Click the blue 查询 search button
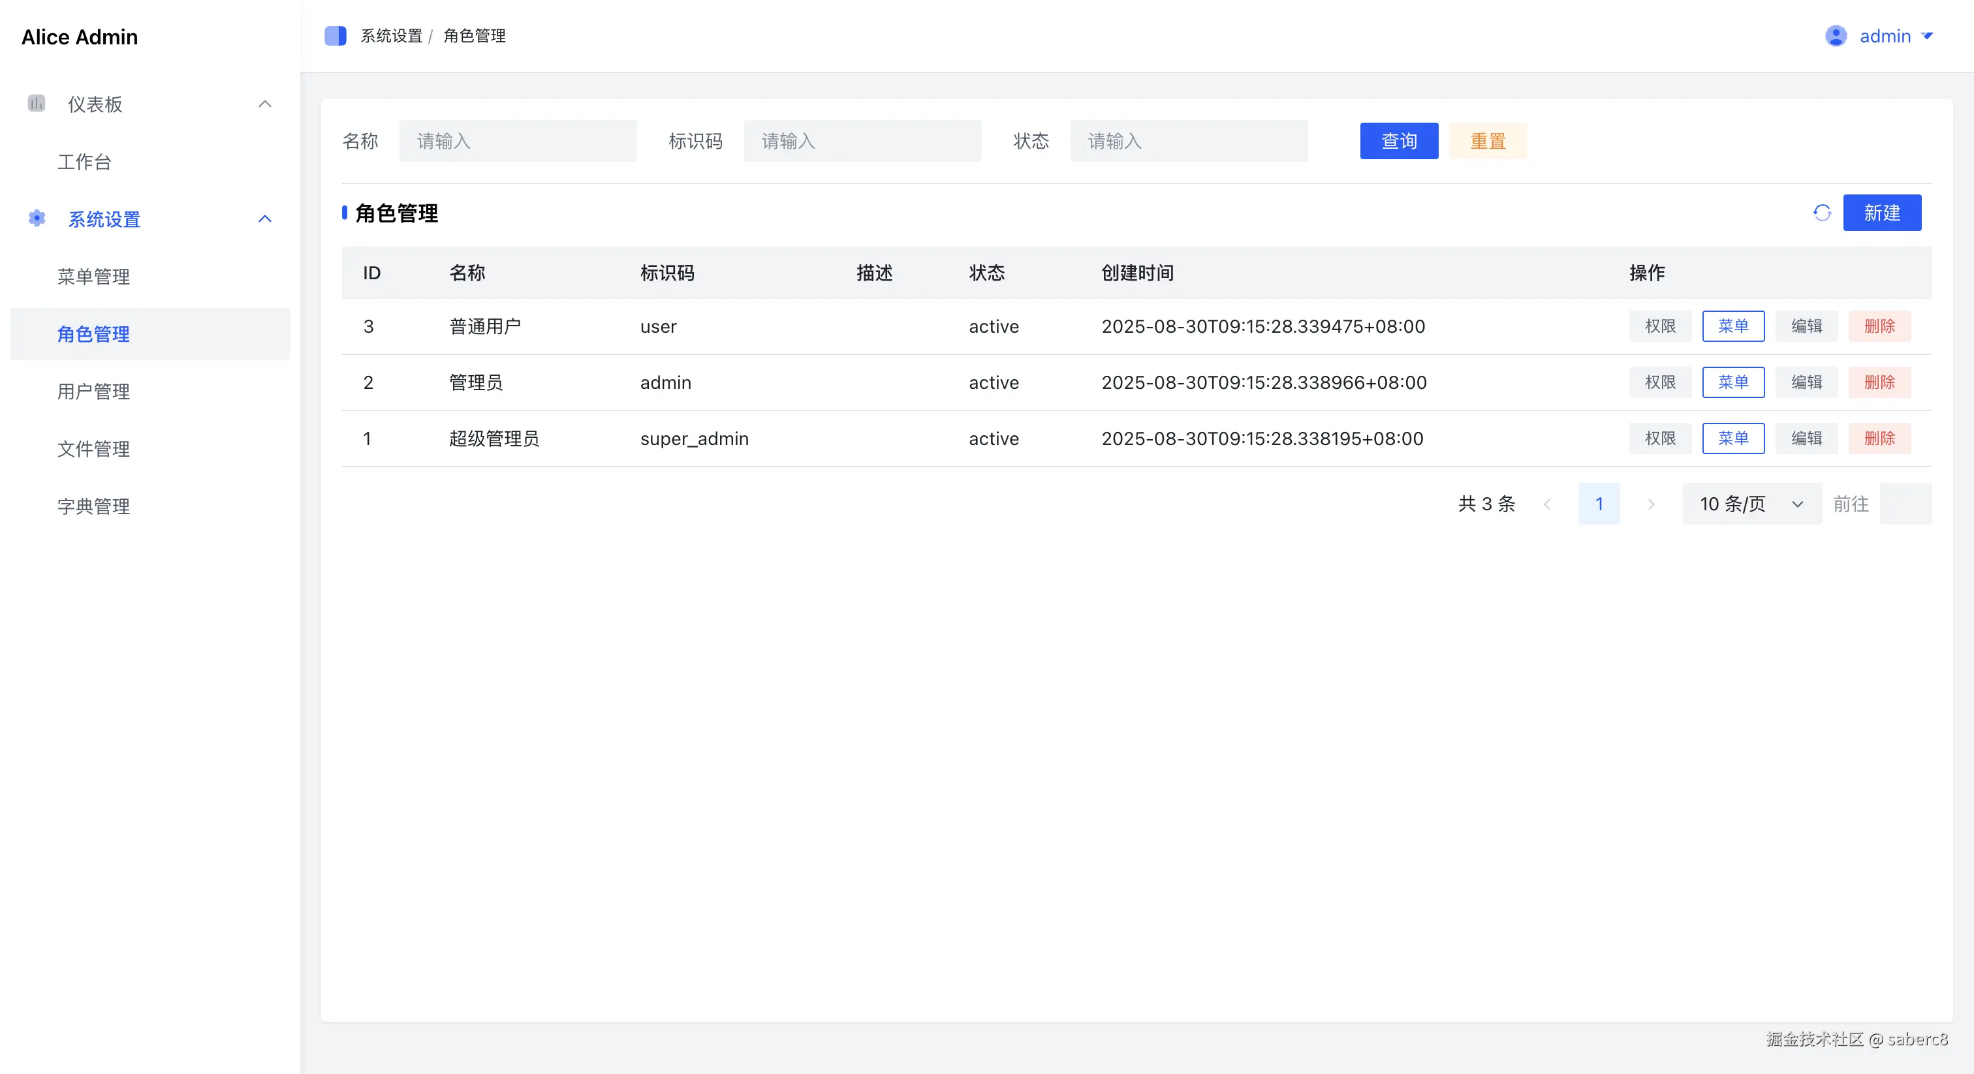The height and width of the screenshot is (1074, 1974). coord(1398,141)
